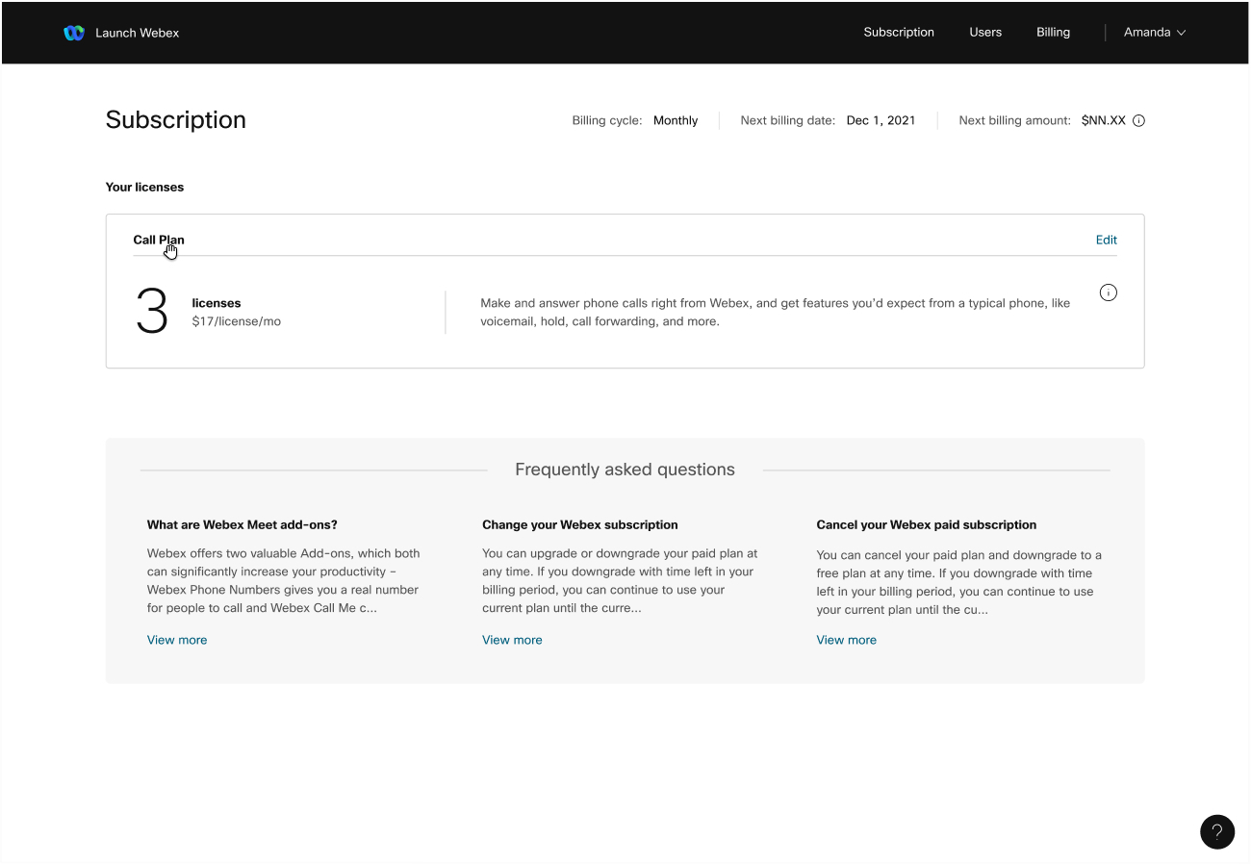Click Edit on the Call Plan card
The height and width of the screenshot is (864, 1251).
point(1107,240)
